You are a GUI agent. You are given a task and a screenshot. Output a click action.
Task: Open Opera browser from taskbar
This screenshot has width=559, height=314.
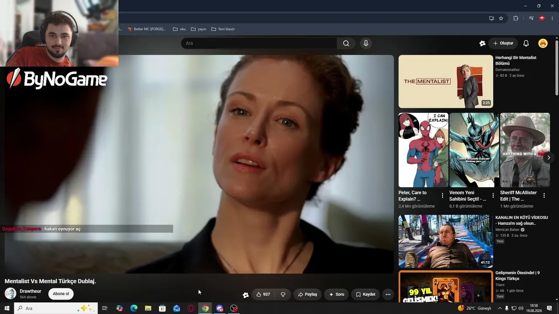191,308
